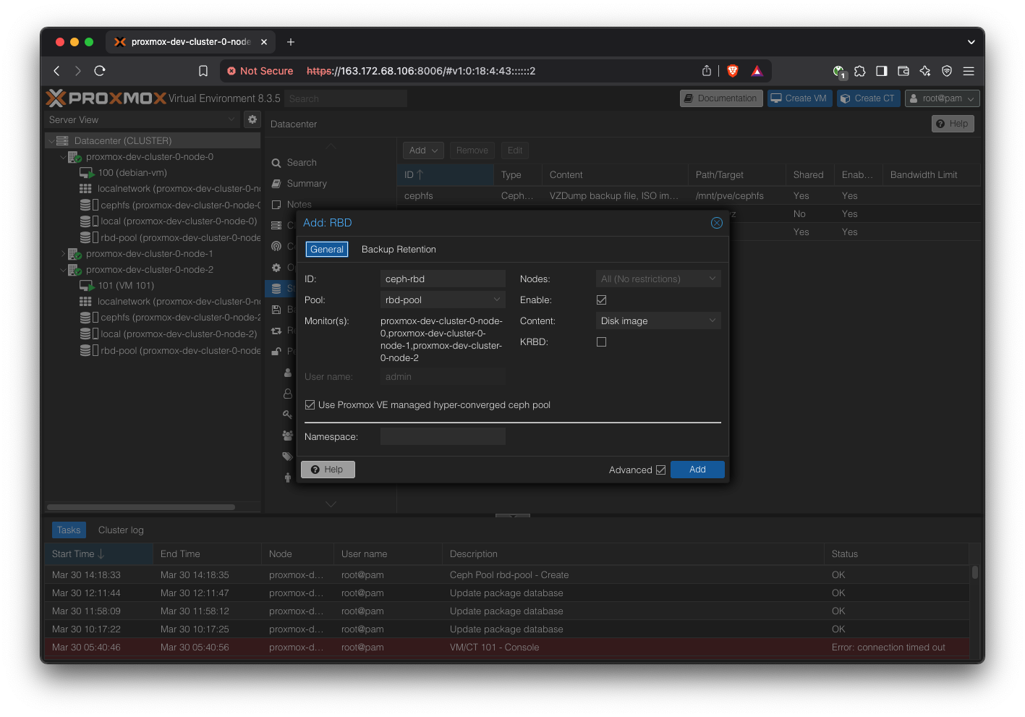Viewport: 1025px width, 717px height.
Task: Switch to the Cluster log tab
Action: coord(121,530)
